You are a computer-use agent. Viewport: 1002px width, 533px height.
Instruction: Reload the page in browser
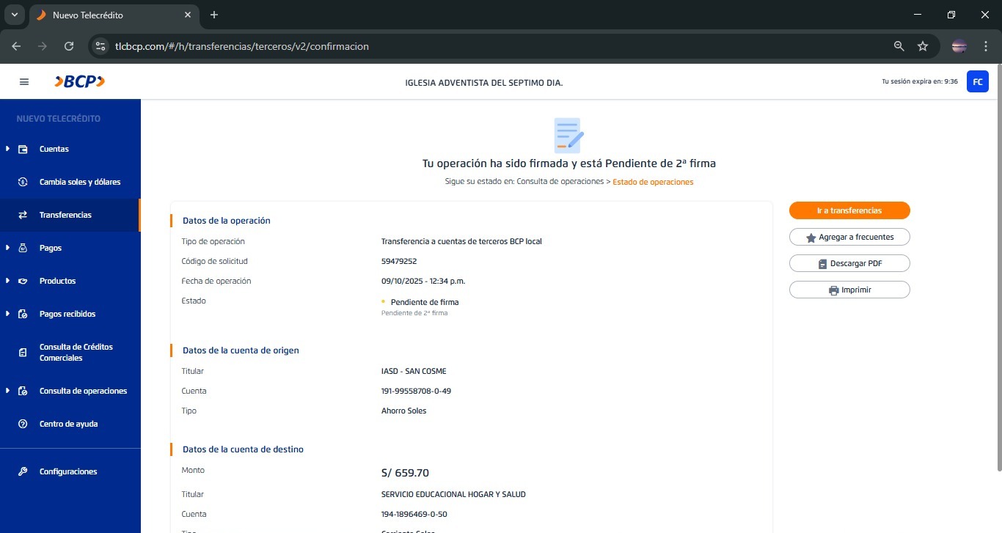[69, 46]
